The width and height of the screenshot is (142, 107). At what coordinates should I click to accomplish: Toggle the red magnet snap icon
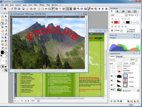click(x=64, y=9)
